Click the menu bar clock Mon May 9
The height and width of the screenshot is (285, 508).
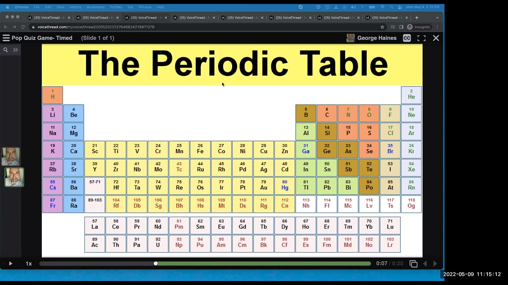tap(423, 7)
